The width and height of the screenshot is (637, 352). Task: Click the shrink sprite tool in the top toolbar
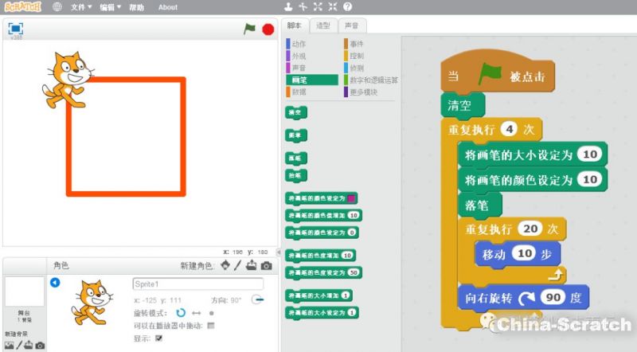tap(332, 7)
